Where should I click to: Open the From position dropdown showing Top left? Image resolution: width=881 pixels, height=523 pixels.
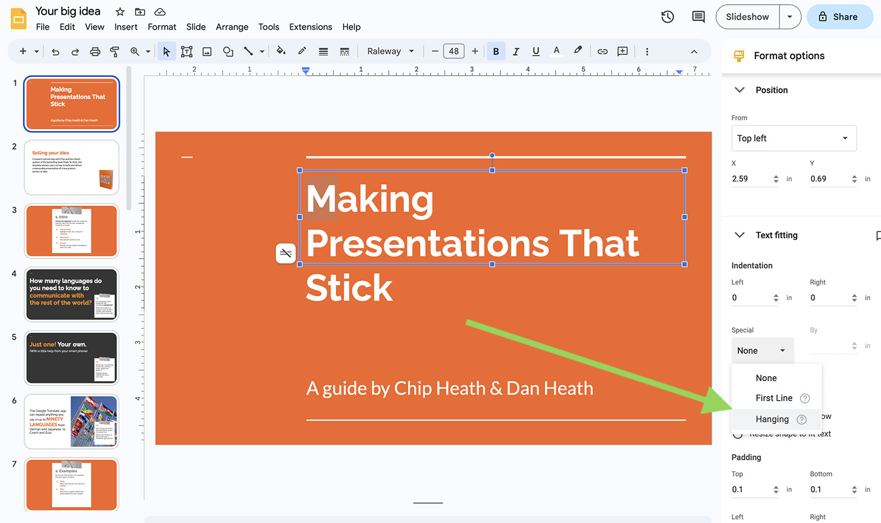tap(794, 138)
